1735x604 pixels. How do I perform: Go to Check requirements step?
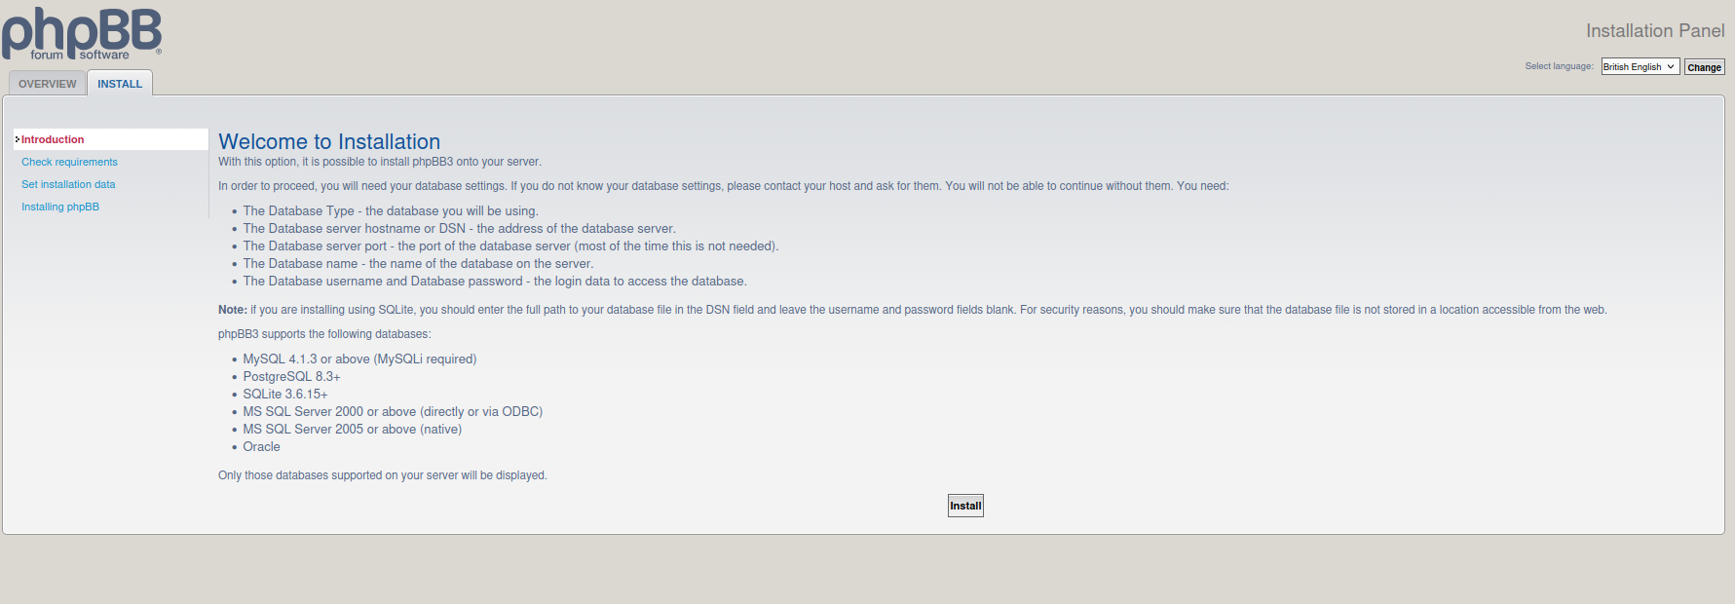69,162
